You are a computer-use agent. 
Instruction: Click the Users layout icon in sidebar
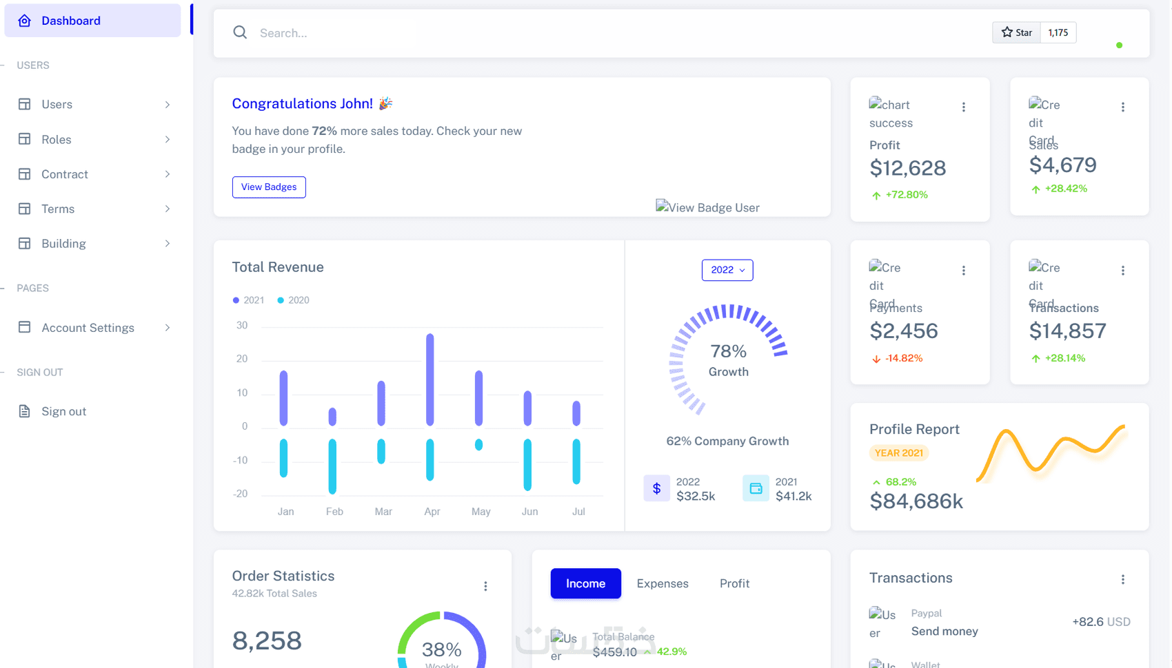click(x=25, y=104)
